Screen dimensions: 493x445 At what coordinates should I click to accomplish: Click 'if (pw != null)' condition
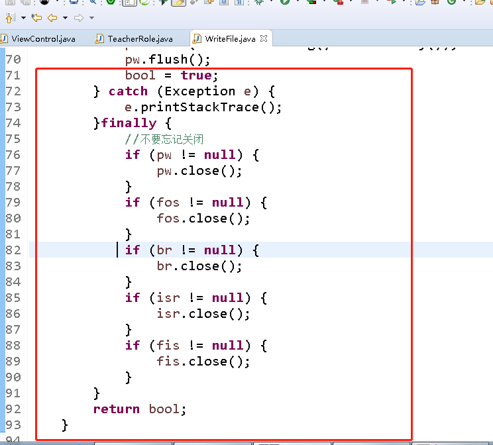click(192, 155)
